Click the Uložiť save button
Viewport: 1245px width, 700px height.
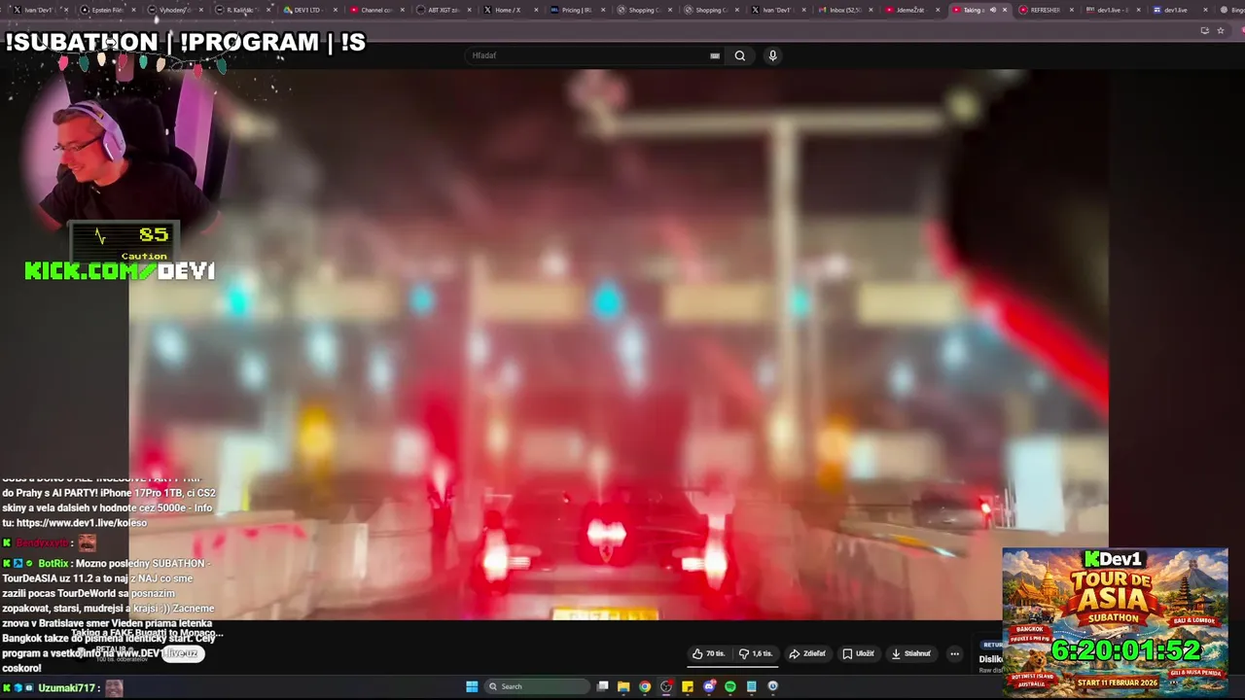click(x=859, y=654)
